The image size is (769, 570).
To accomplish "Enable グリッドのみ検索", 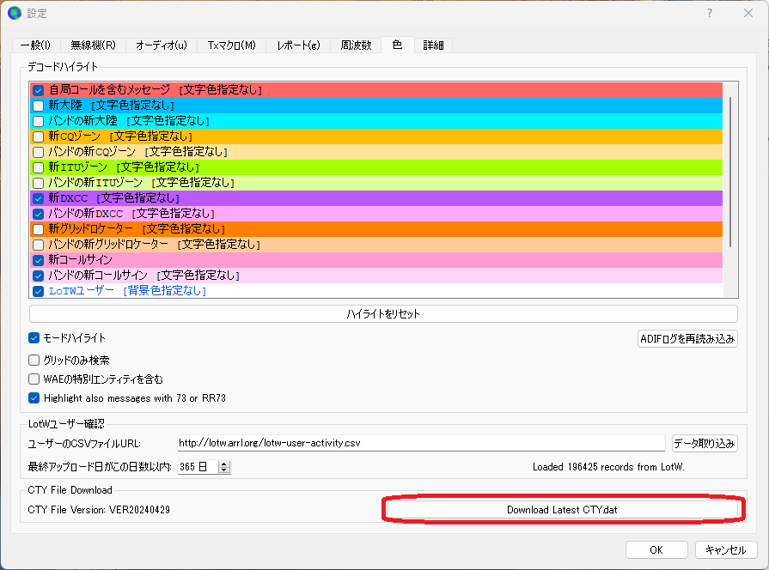I will click(34, 359).
